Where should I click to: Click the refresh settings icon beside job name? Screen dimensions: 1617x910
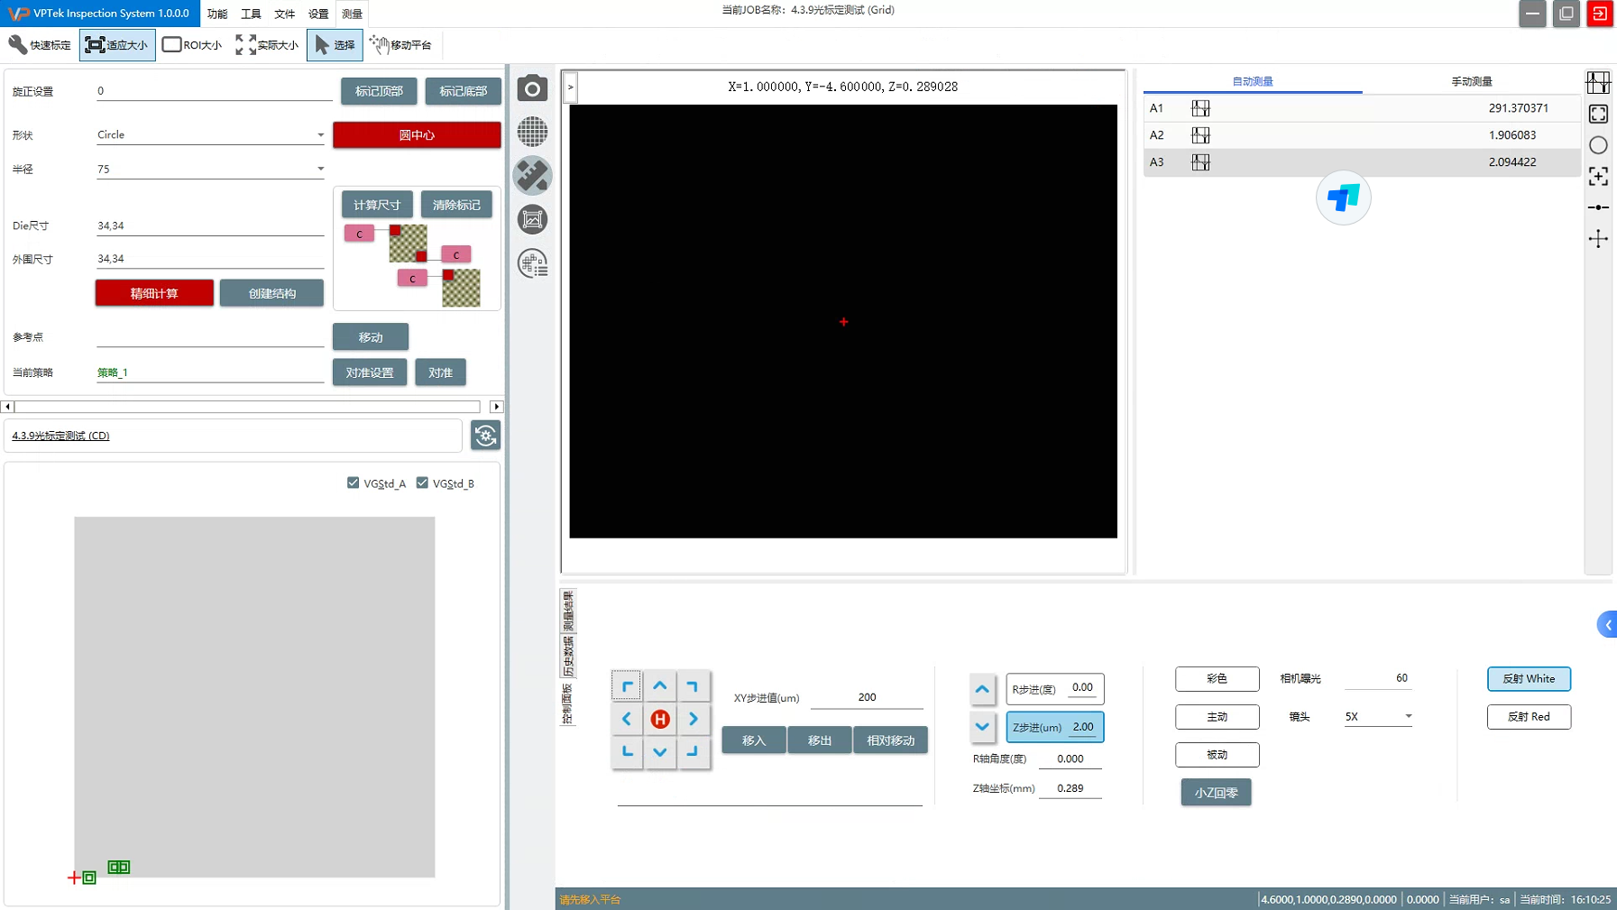(485, 436)
